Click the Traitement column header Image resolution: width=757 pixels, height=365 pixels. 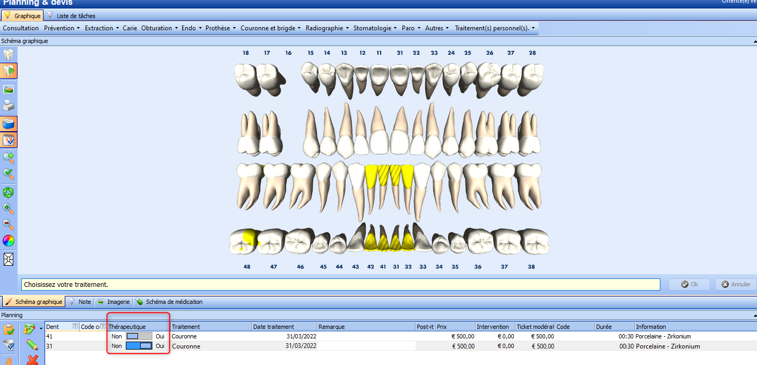pyautogui.click(x=211, y=327)
